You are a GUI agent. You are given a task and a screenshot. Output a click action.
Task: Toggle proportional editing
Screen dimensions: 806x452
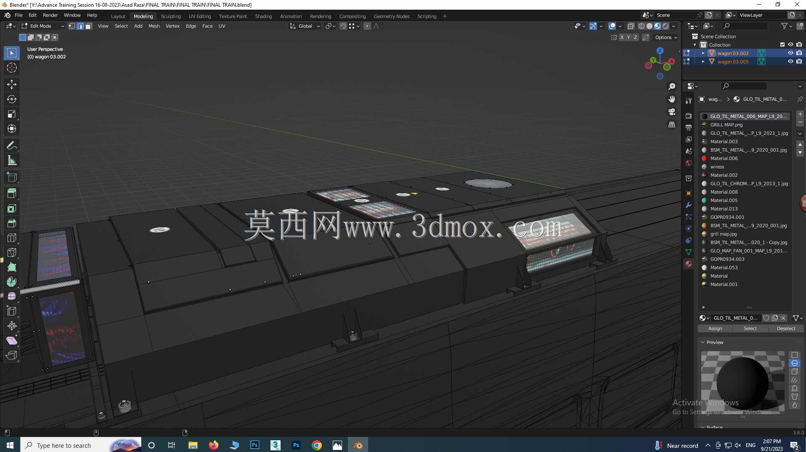pyautogui.click(x=367, y=26)
